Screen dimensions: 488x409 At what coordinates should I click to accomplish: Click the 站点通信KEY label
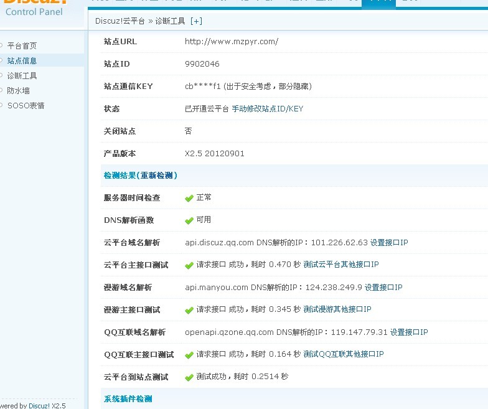(128, 86)
